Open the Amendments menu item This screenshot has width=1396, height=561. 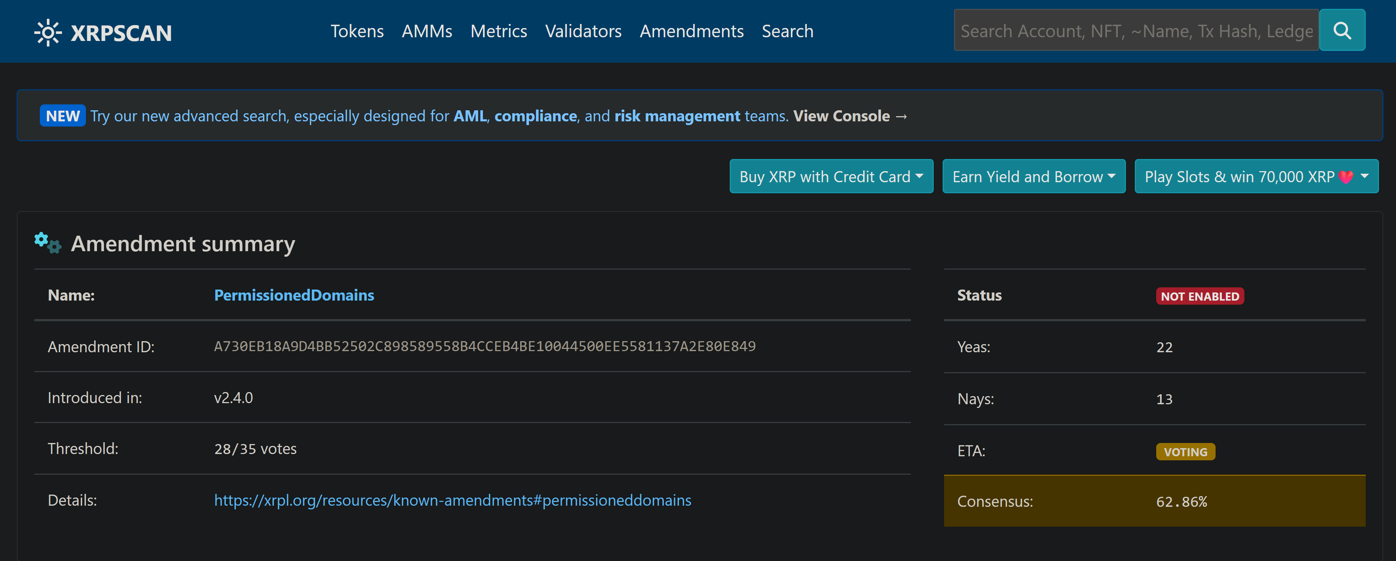691,31
